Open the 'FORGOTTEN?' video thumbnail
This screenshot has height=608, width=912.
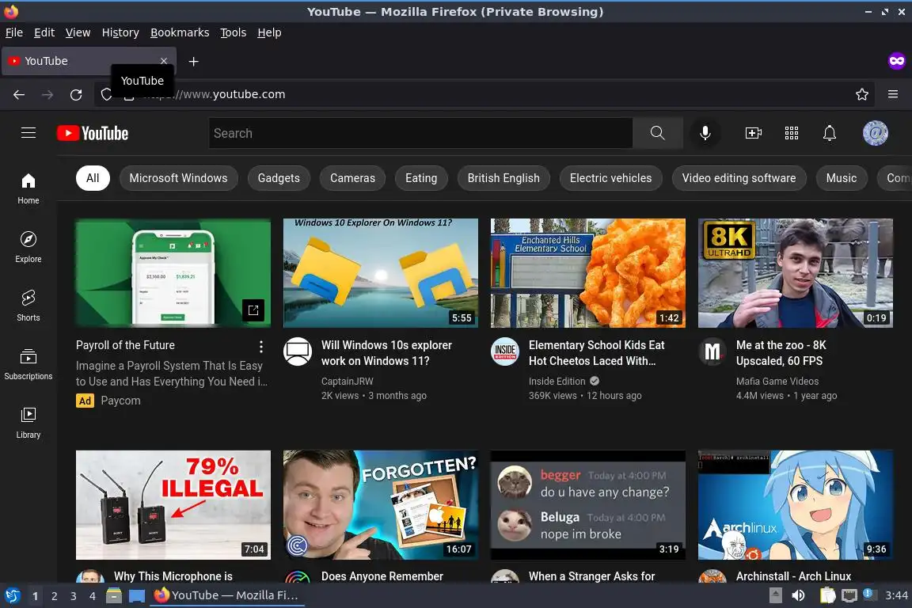coord(380,505)
